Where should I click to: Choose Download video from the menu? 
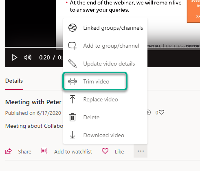tap(105, 135)
